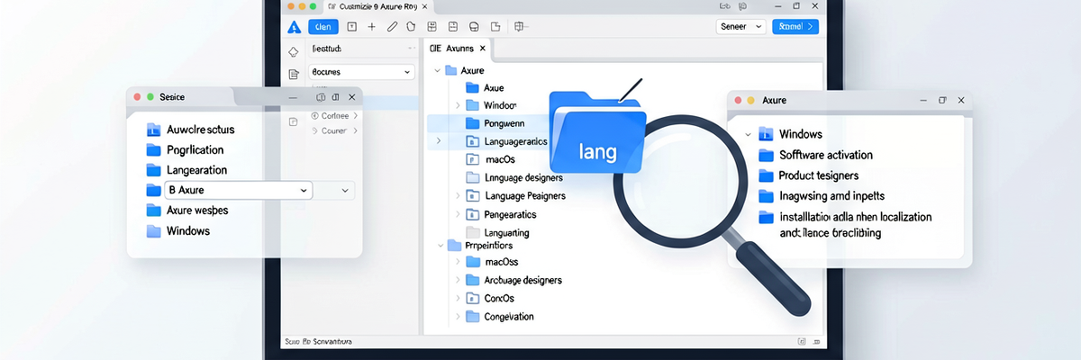This screenshot has width=1081, height=360.
Task: Click the diamond shape icon in left sidebar
Action: 293,52
